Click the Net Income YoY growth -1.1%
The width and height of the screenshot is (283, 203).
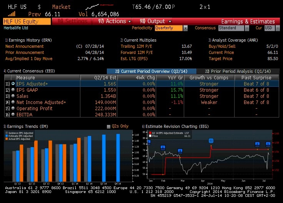177,102
